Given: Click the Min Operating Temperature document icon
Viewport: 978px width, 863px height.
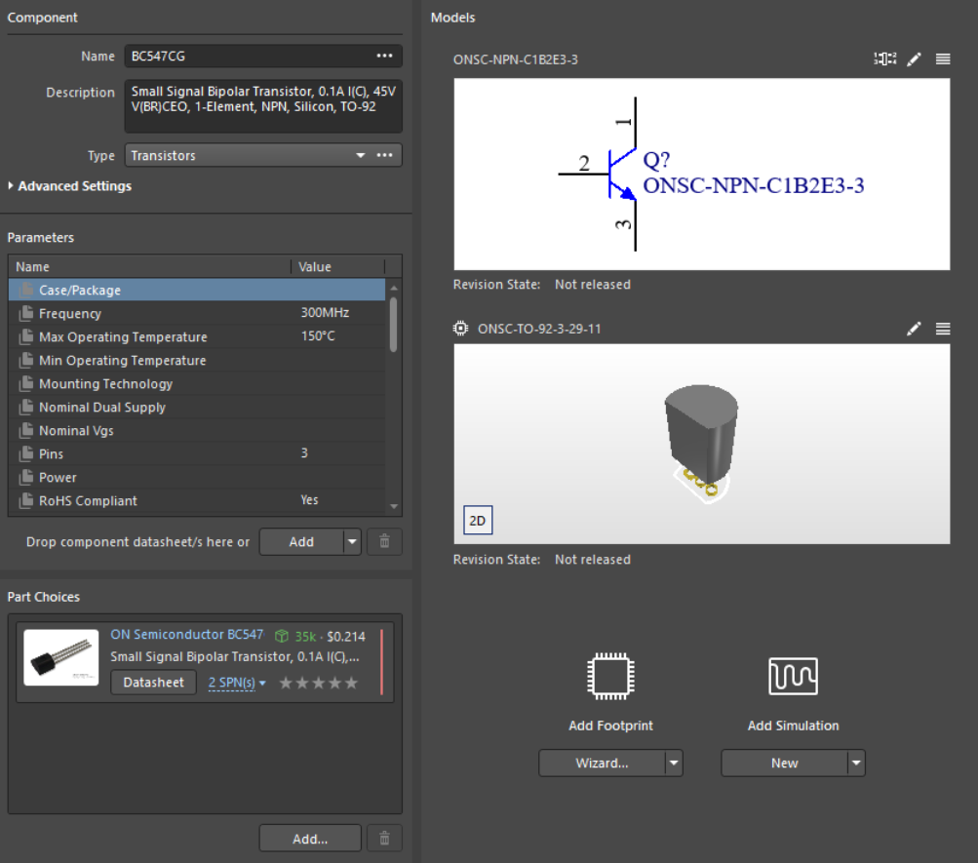Looking at the screenshot, I should (25, 360).
